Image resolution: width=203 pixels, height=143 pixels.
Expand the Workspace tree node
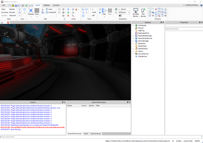(x=133, y=25)
